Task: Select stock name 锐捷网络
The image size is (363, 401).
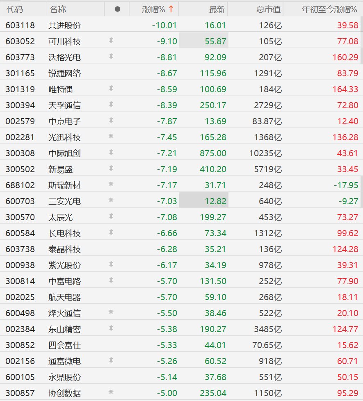Action: click(x=64, y=73)
